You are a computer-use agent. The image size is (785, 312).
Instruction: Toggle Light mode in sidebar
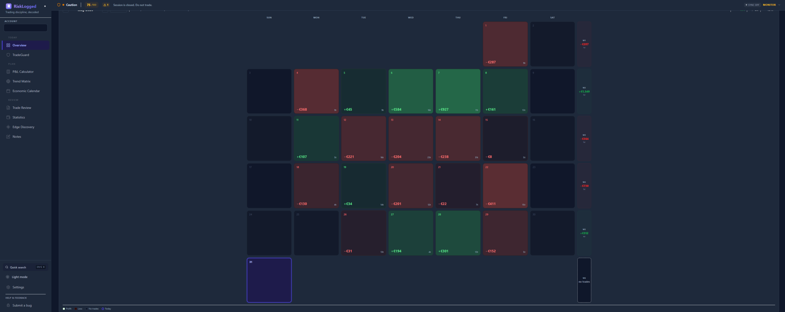click(26, 277)
